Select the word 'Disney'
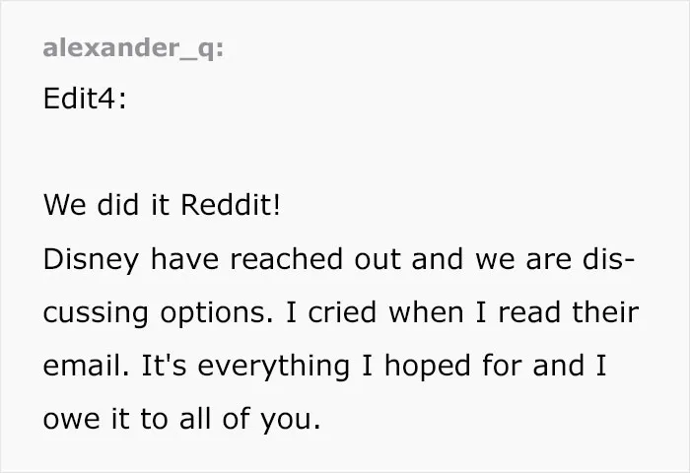The height and width of the screenshot is (473, 690). (91, 259)
